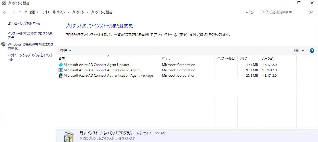Screen dimensions: 318x142
Task: Click the Forward navigation arrow
Action: tap(13, 12)
